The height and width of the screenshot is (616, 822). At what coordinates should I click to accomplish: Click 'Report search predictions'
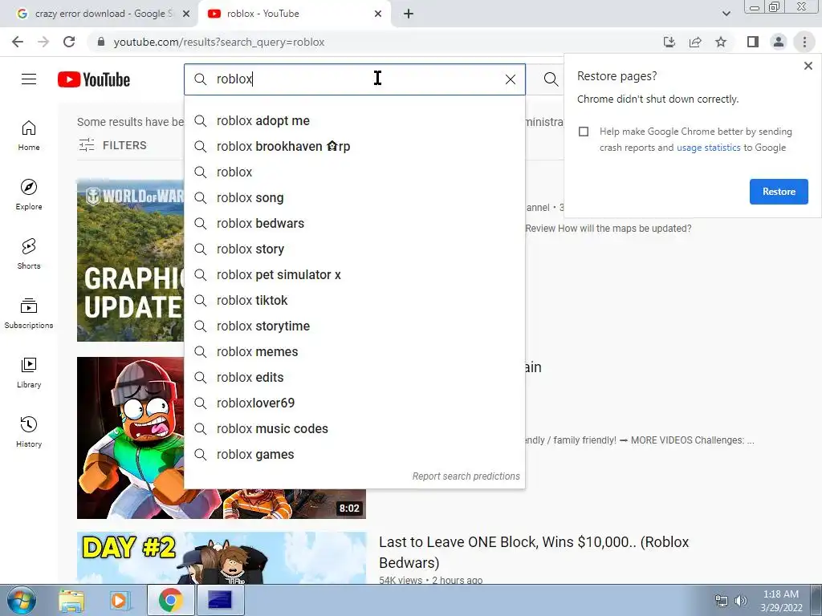pos(466,476)
